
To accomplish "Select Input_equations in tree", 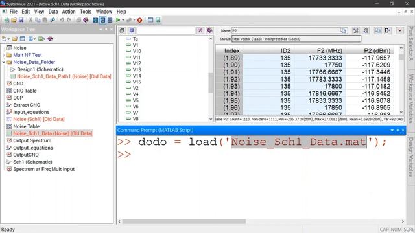I will [x=31, y=112].
